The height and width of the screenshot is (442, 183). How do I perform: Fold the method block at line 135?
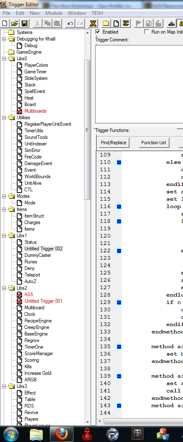119,347
